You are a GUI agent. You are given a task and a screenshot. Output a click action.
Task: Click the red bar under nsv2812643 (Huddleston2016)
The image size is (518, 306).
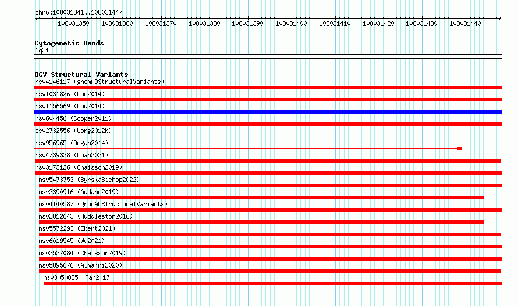tap(261, 222)
